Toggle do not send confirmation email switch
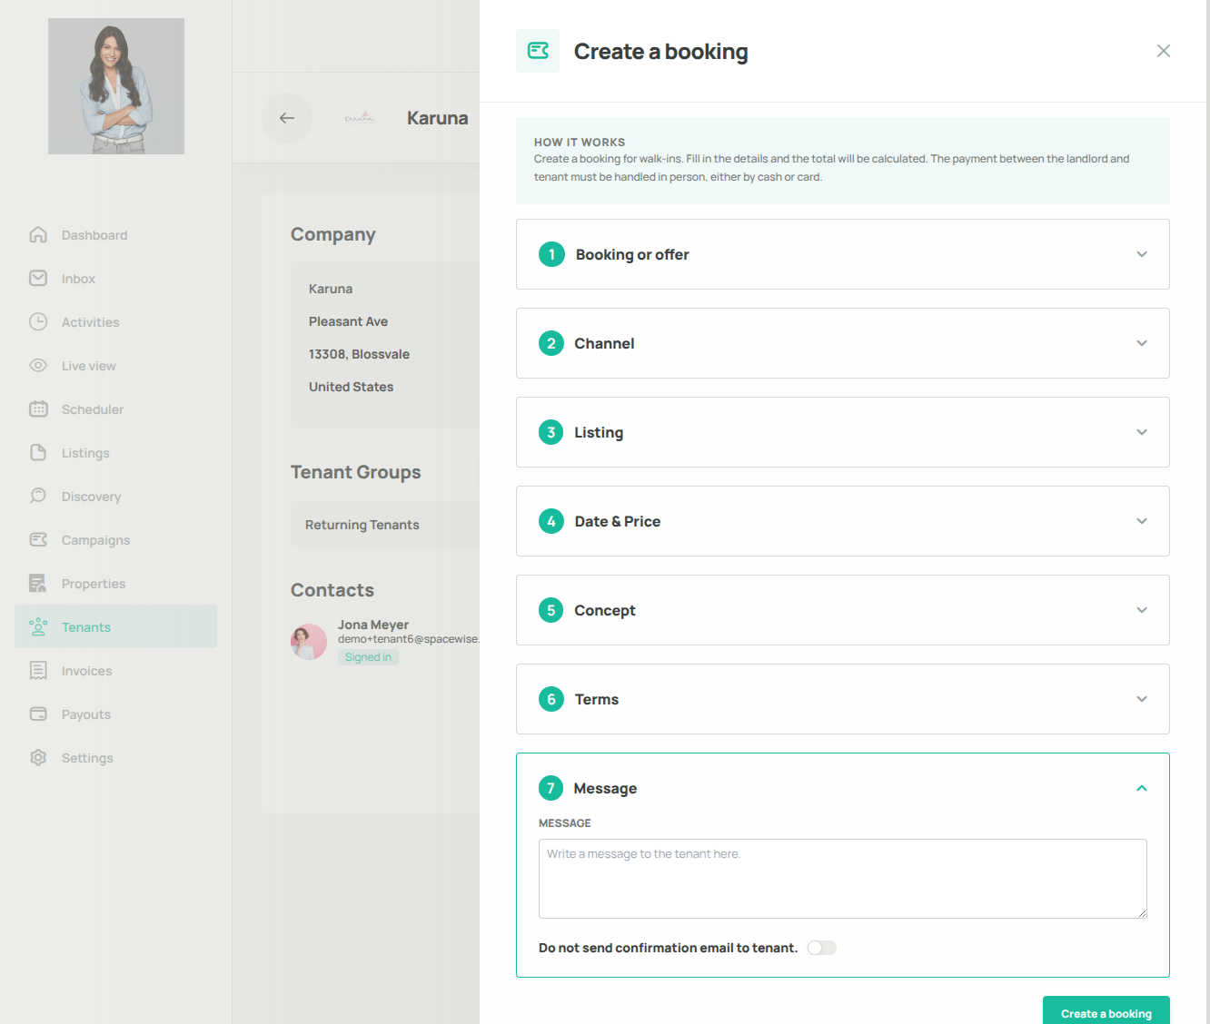Viewport: 1210px width, 1024px height. 822,948
